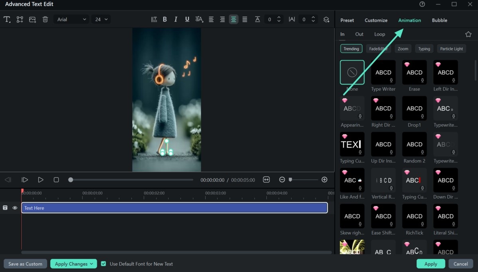478x272 pixels.
Task: Zoom out the timeline with minus icon
Action: (282, 180)
